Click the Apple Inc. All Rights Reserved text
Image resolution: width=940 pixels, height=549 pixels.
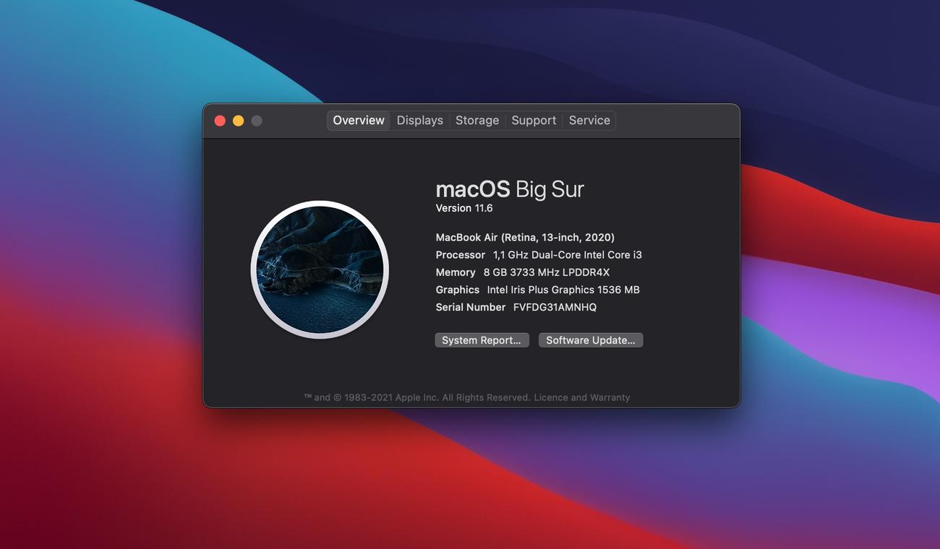pos(463,397)
